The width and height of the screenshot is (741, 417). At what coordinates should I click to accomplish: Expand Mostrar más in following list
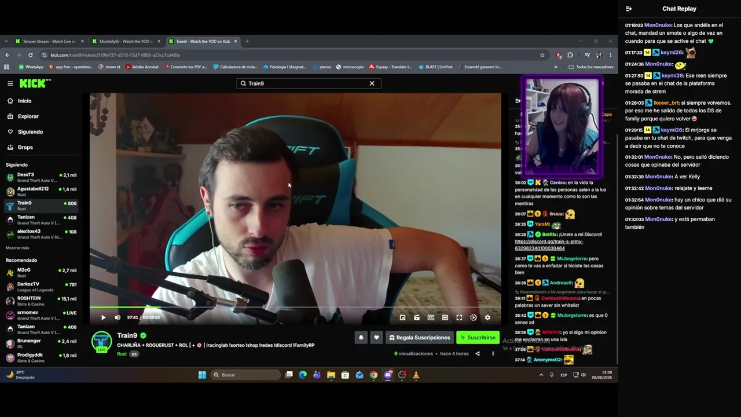point(17,248)
